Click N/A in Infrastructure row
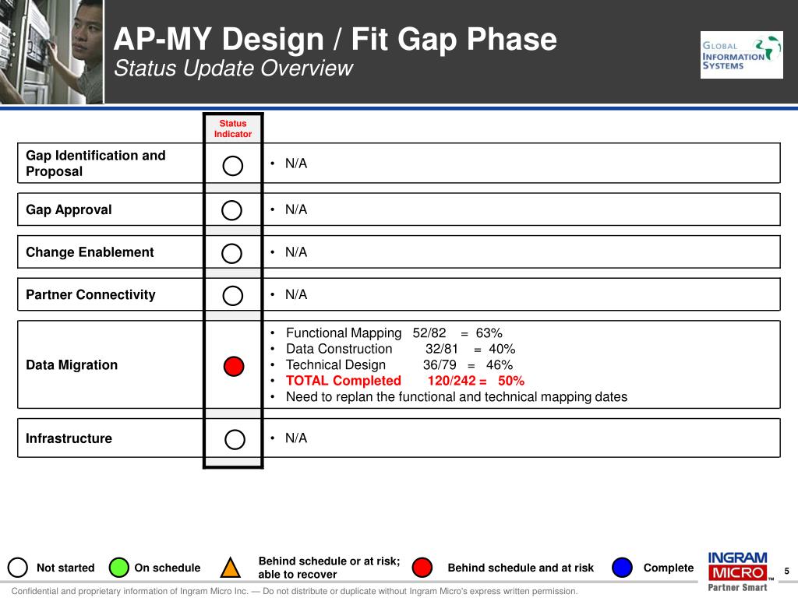Image resolution: width=798 pixels, height=598 pixels. pyautogui.click(x=295, y=438)
